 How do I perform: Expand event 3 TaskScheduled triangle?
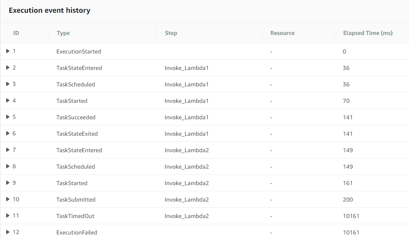tap(8, 84)
